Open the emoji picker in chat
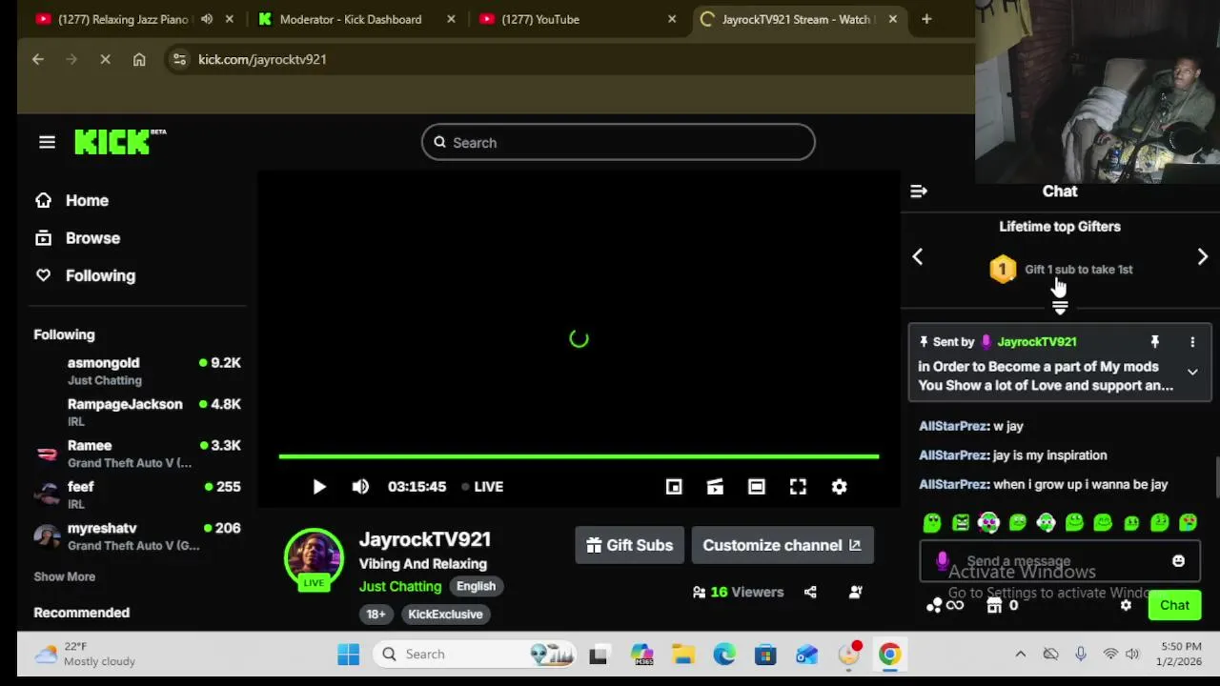1220x686 pixels. [x=1178, y=561]
